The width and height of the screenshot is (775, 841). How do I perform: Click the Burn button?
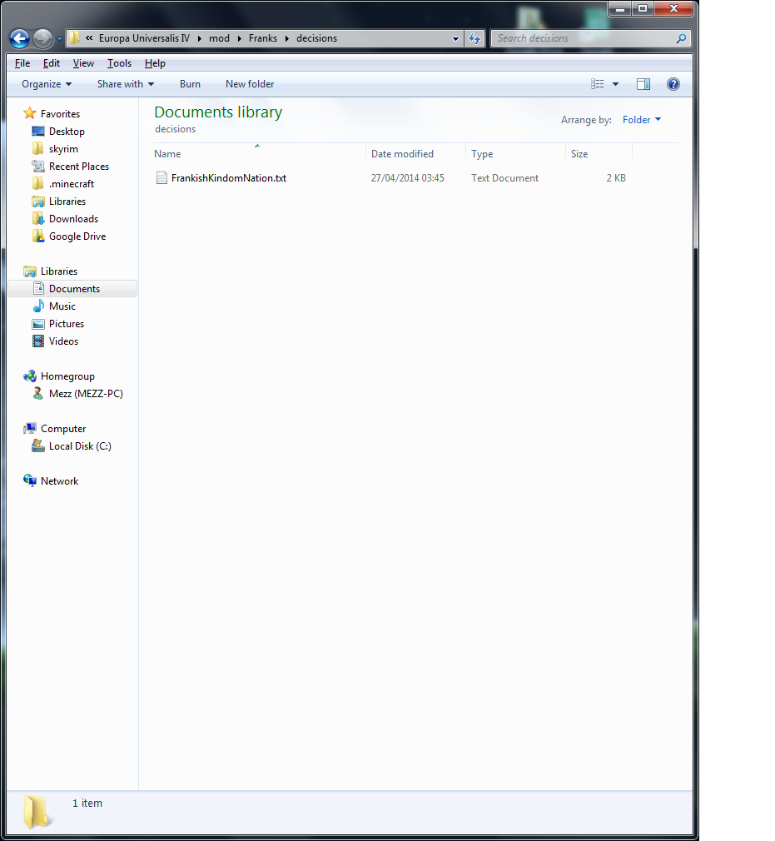click(190, 84)
